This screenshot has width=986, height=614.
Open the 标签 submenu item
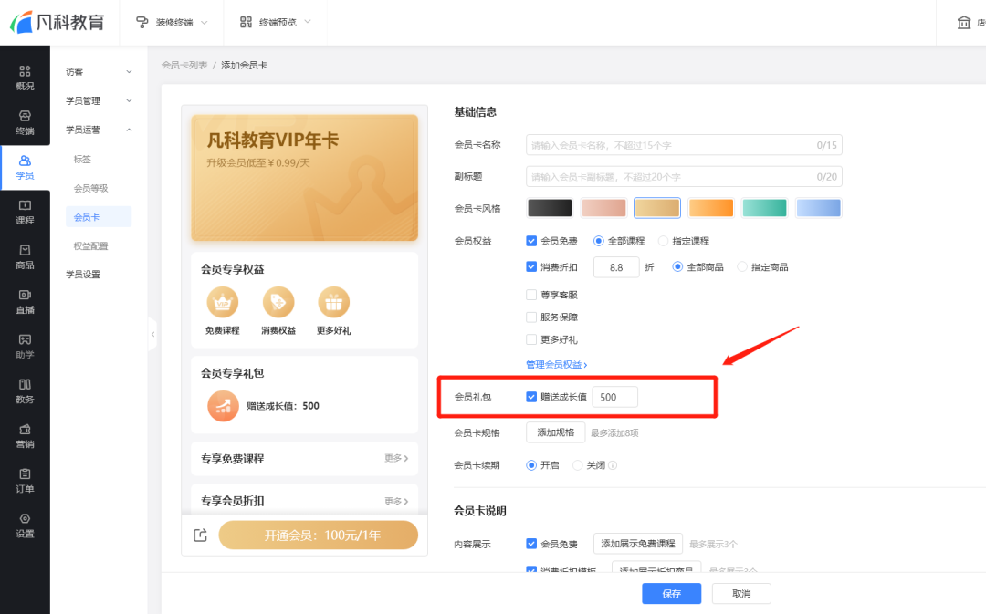pos(82,159)
